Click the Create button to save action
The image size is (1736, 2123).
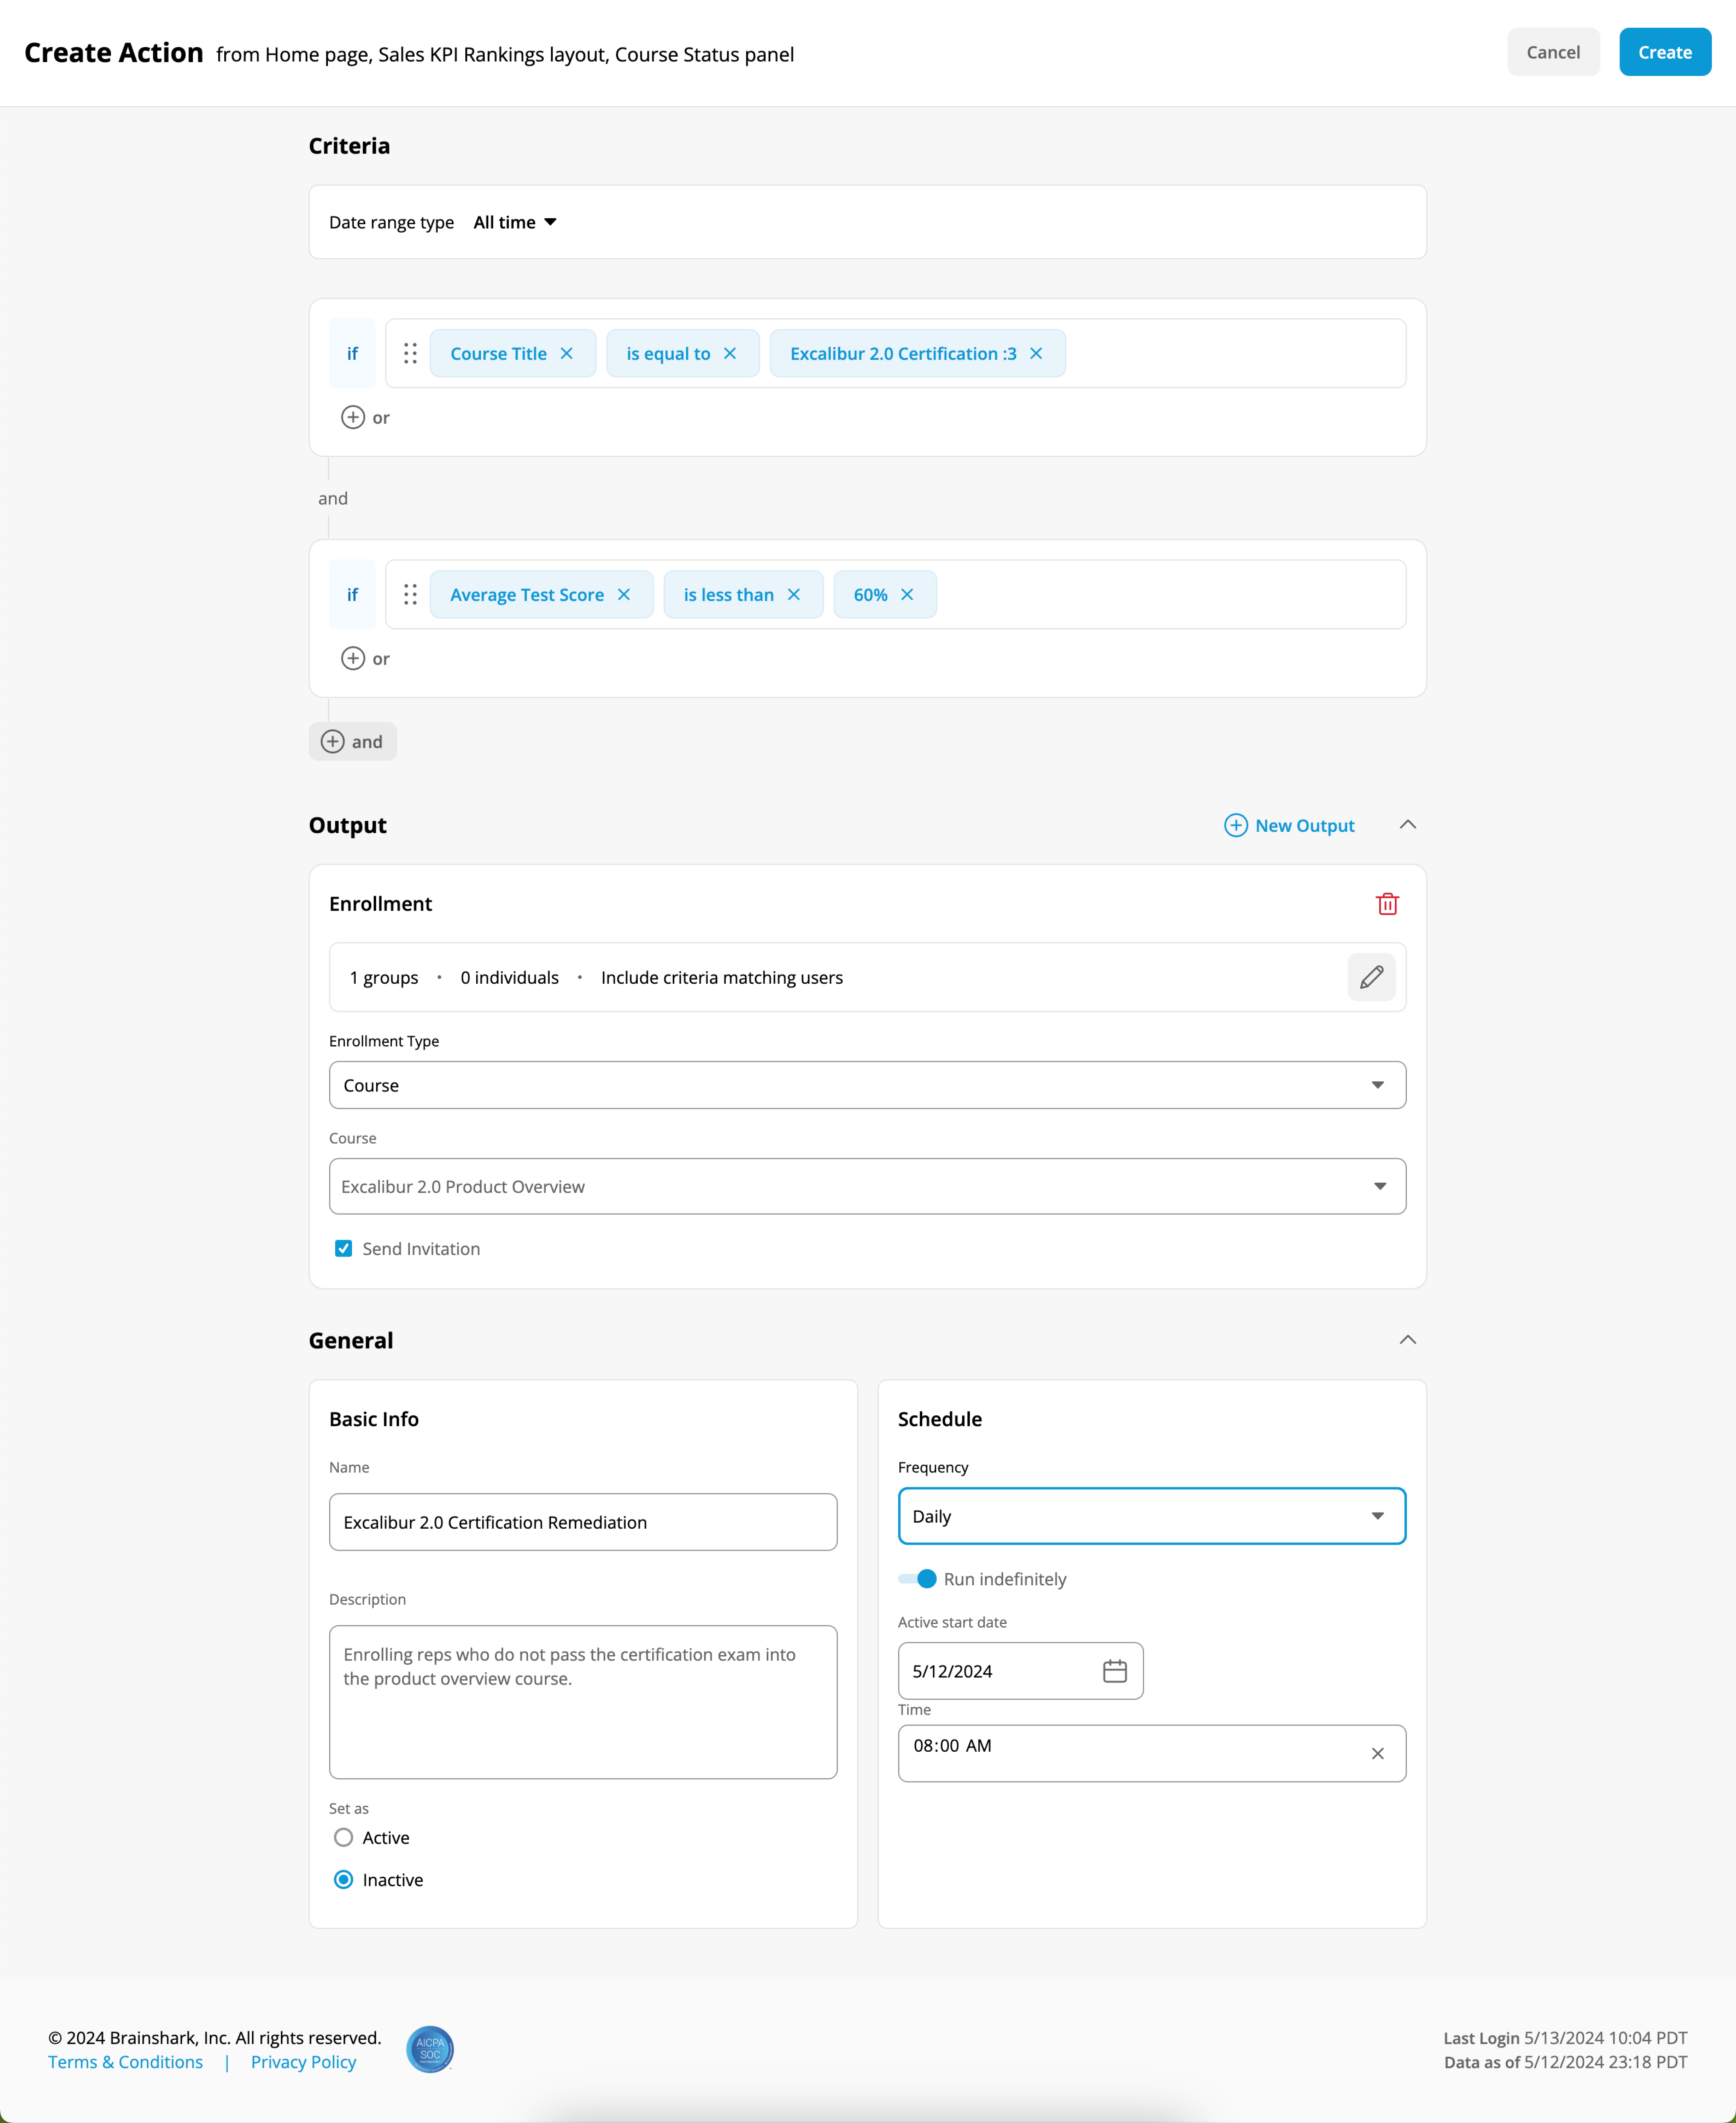1664,51
